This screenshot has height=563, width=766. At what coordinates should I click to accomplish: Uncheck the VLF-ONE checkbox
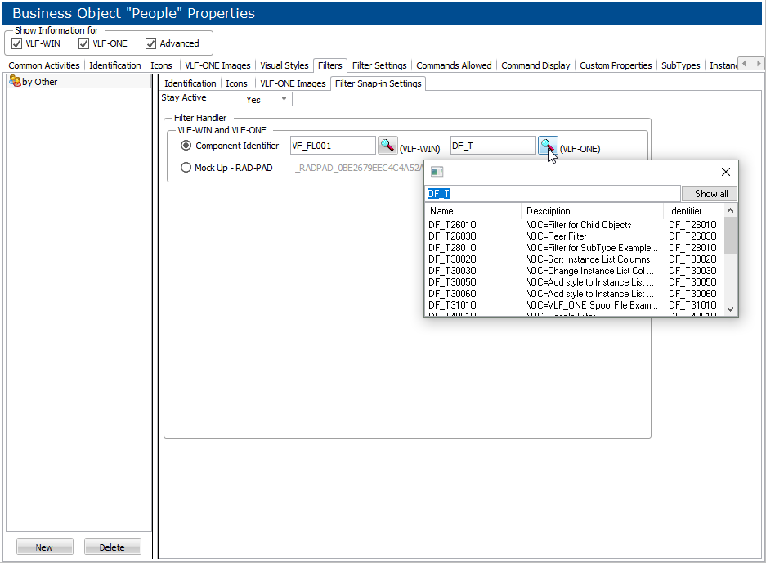click(84, 43)
